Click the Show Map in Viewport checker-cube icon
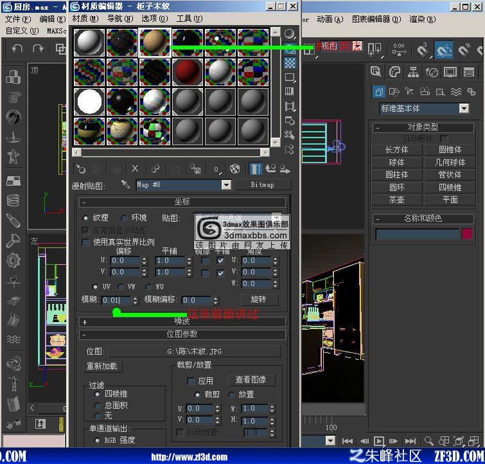 pos(234,169)
